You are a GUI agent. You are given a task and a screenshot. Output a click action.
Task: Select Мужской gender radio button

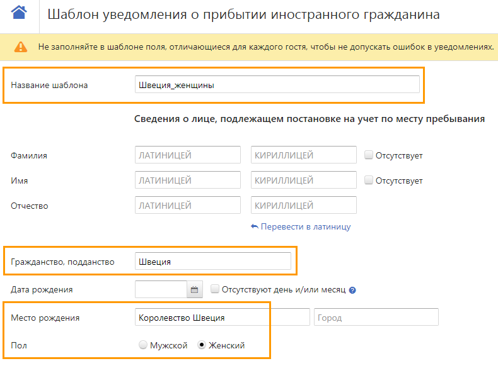tap(143, 345)
